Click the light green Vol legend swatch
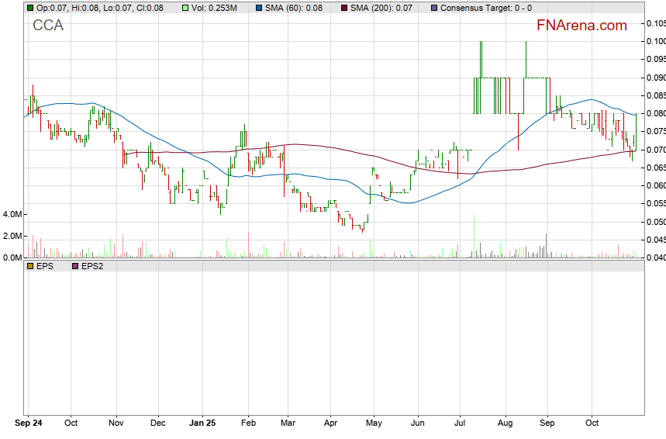666x439 pixels. tap(185, 8)
